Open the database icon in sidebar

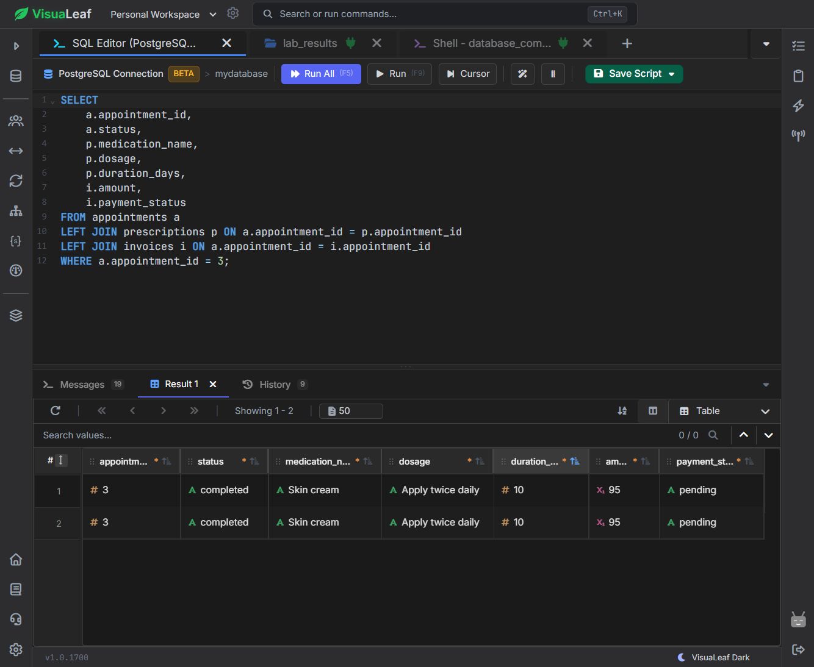pyautogui.click(x=16, y=76)
